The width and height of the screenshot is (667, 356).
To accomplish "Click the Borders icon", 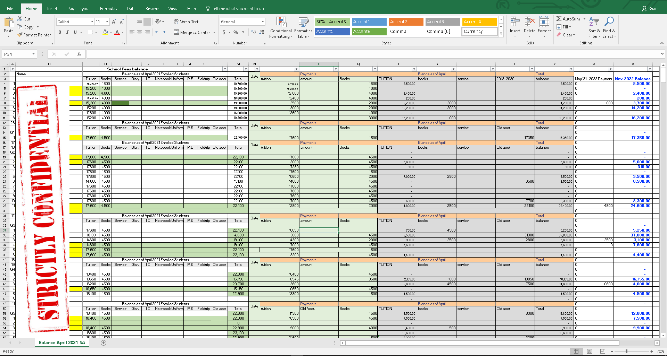I will click(90, 32).
